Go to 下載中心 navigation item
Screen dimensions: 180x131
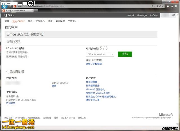click(x=72, y=21)
